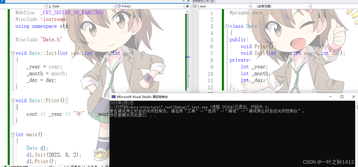Click the "class Date" line in Date.h
Viewport: 358px width, 167px height.
pos(243,26)
